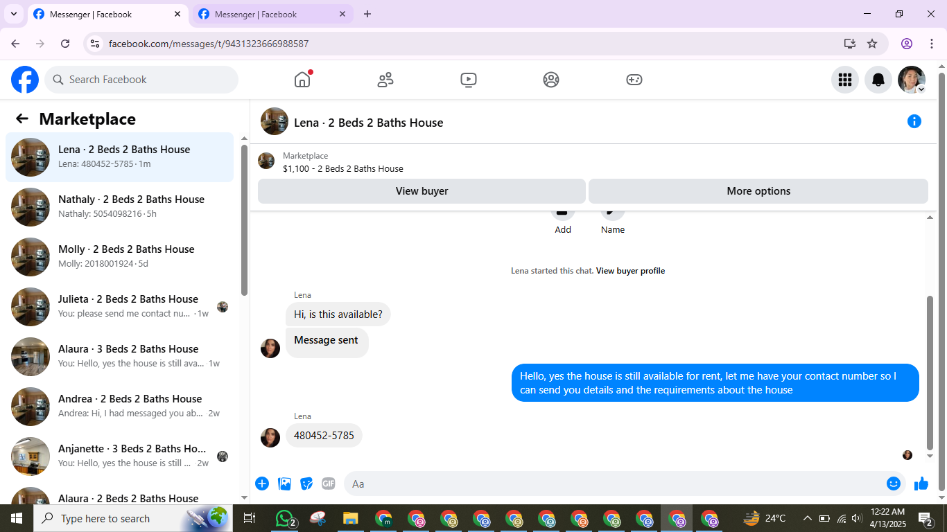The height and width of the screenshot is (532, 947).
Task: Go back using the Marketplace arrow
Action: click(x=22, y=119)
